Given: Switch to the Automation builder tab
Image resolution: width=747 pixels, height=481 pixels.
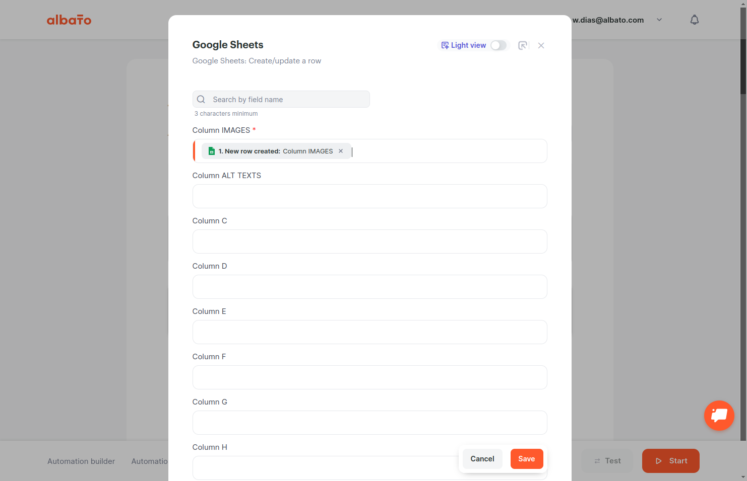Looking at the screenshot, I should click(81, 461).
